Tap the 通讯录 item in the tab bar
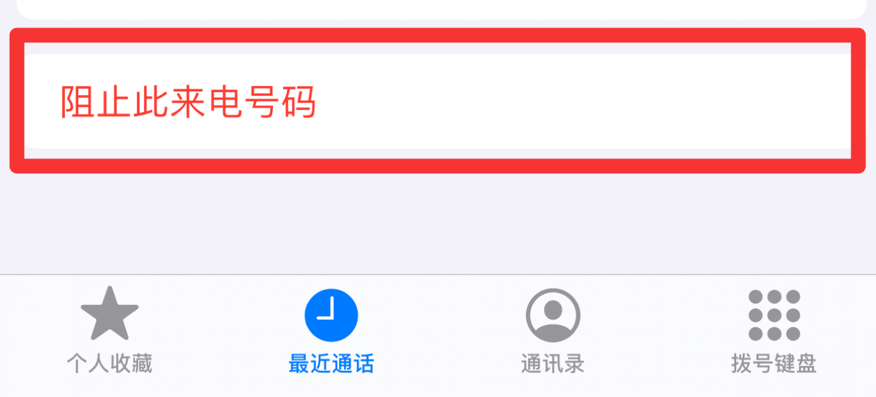Image resolution: width=876 pixels, height=397 pixels. click(x=553, y=332)
